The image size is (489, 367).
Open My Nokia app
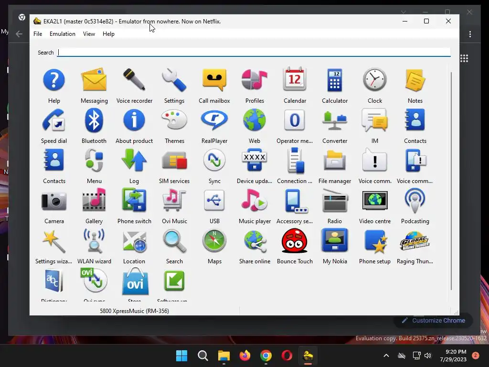335,240
